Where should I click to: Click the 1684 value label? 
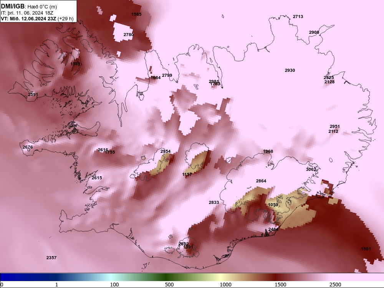[156, 78]
